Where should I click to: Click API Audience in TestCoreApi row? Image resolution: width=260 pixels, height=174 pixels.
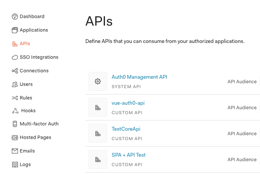(242, 134)
